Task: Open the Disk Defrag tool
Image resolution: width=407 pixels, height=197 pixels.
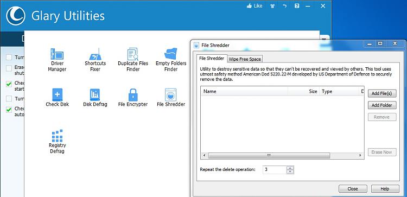Action: pos(95,98)
